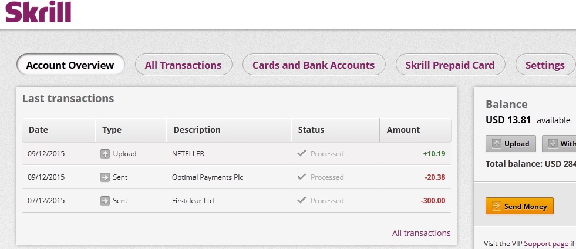Click the Amount column header

pos(403,130)
